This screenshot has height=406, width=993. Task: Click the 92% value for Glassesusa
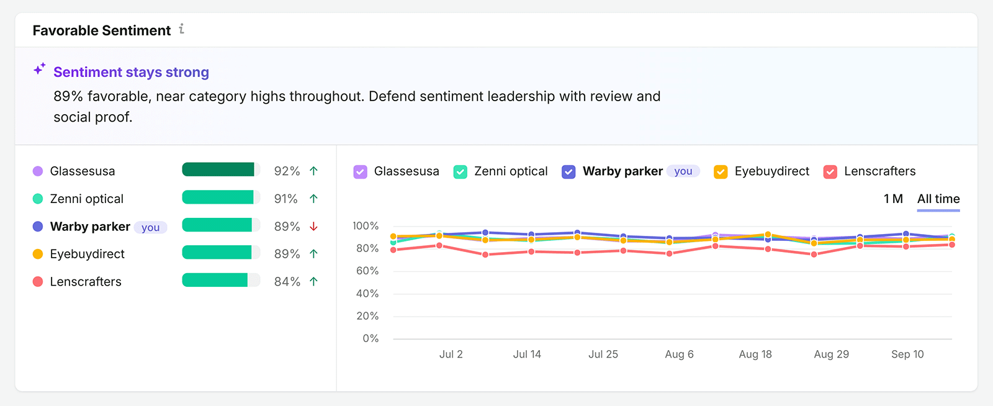pyautogui.click(x=287, y=171)
